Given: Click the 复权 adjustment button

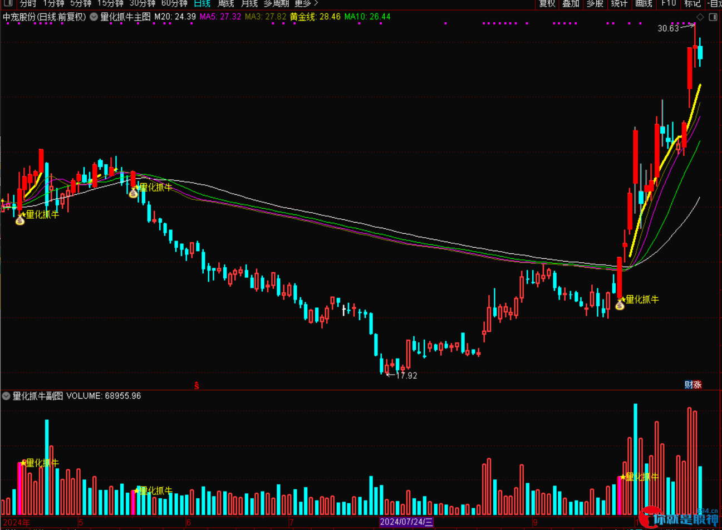Looking at the screenshot, I should point(547,3).
